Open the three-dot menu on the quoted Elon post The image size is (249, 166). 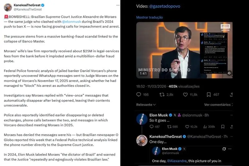tap(230, 149)
